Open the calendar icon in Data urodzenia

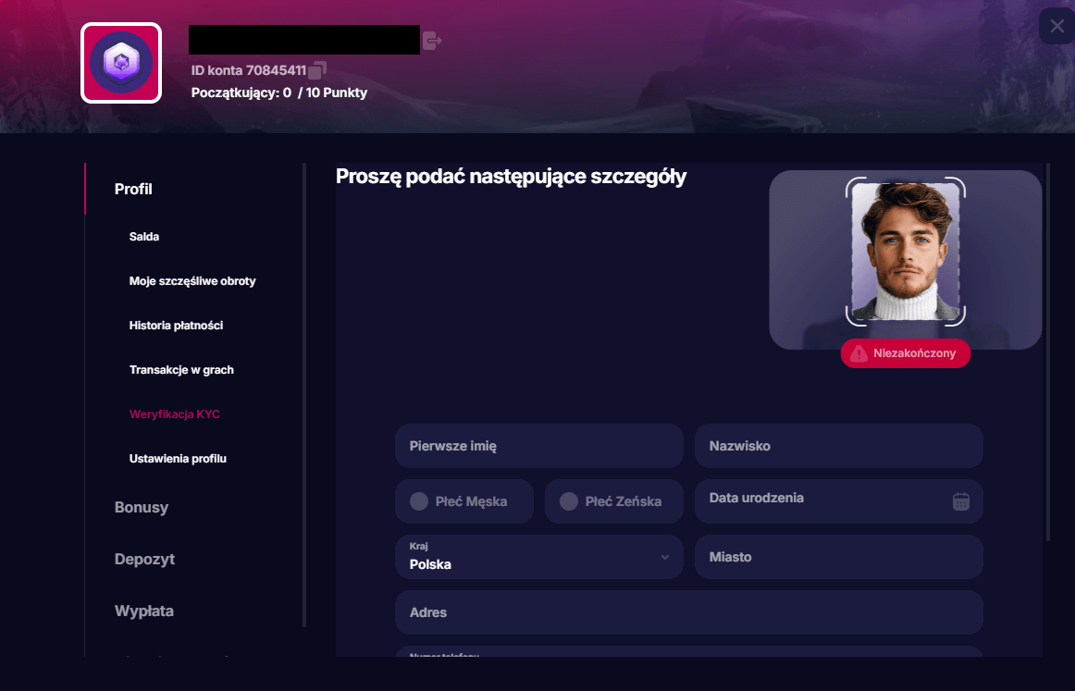point(961,501)
